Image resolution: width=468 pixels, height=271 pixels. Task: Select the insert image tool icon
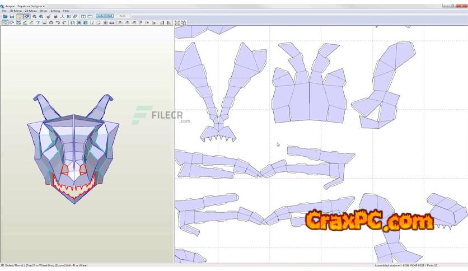[44, 22]
